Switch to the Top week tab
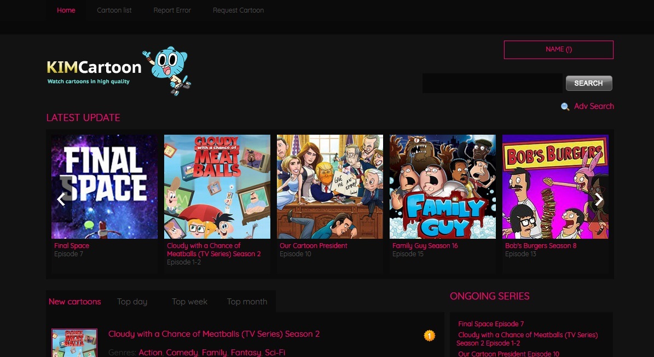 click(189, 302)
